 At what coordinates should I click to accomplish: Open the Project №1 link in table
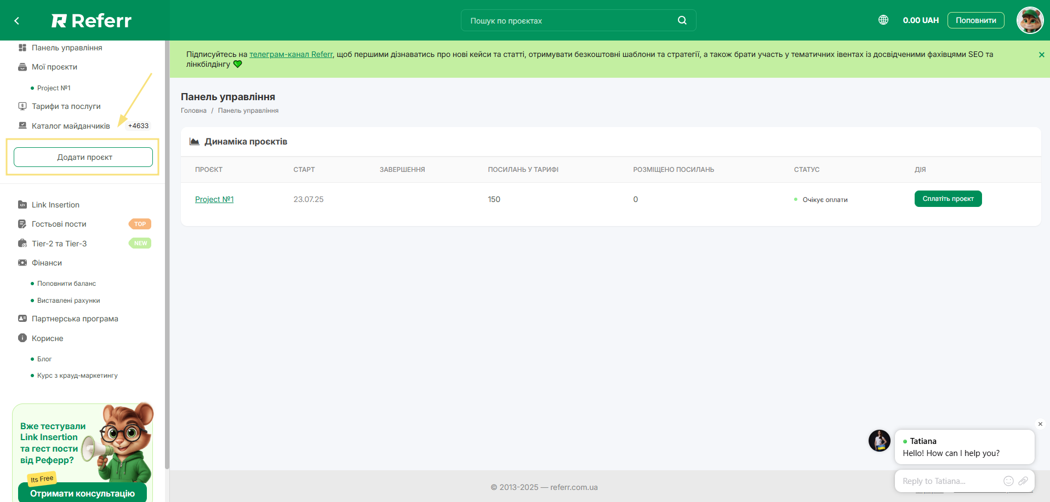[214, 199]
